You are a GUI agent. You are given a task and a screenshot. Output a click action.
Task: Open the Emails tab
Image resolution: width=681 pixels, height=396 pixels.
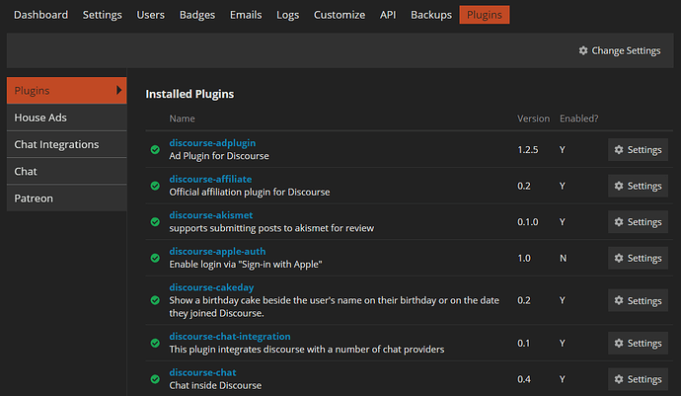(x=246, y=15)
